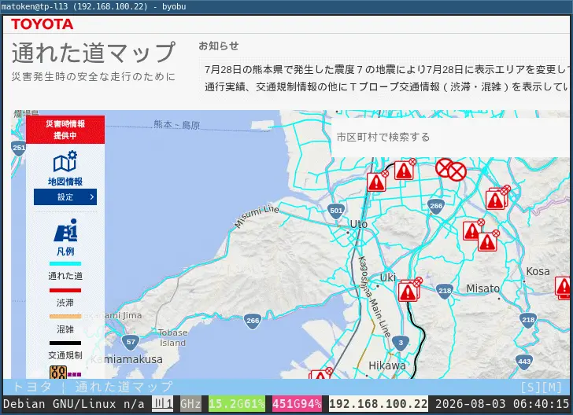Click the 交通規制 legend label
The image size is (573, 415).
pos(65,355)
